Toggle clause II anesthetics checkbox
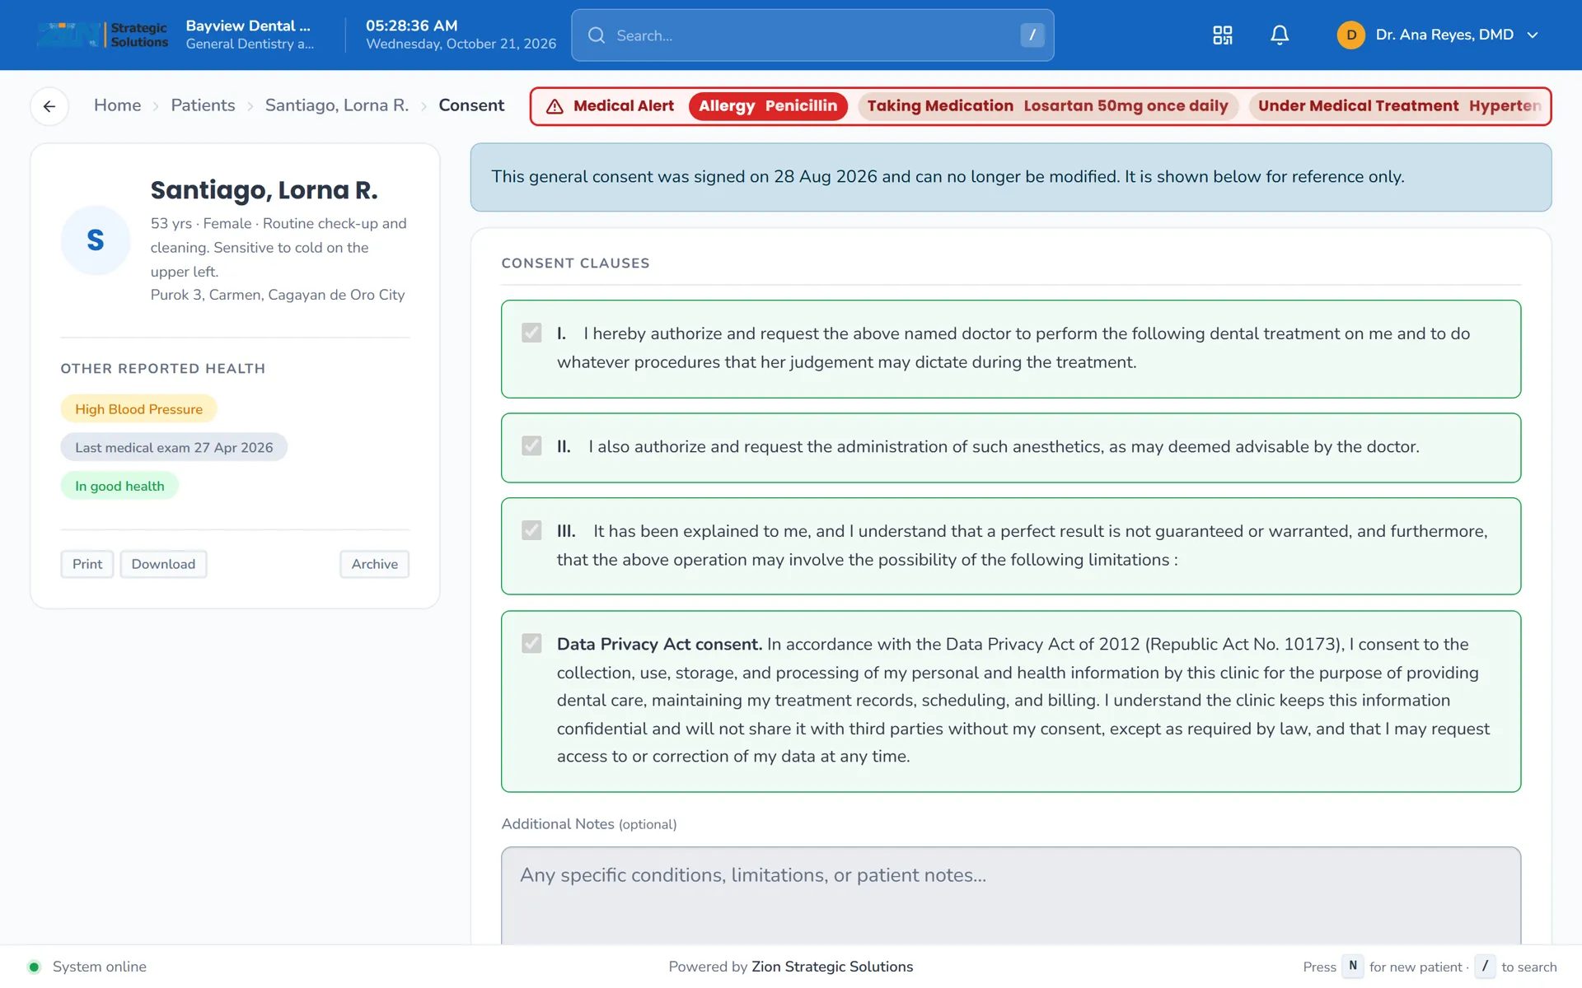The width and height of the screenshot is (1582, 988). click(531, 445)
